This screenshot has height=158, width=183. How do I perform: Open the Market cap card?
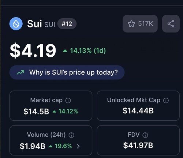51,106
